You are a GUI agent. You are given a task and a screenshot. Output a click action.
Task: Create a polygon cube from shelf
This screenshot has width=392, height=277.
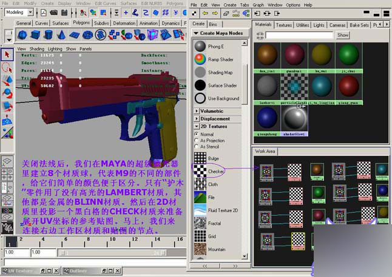35,35
